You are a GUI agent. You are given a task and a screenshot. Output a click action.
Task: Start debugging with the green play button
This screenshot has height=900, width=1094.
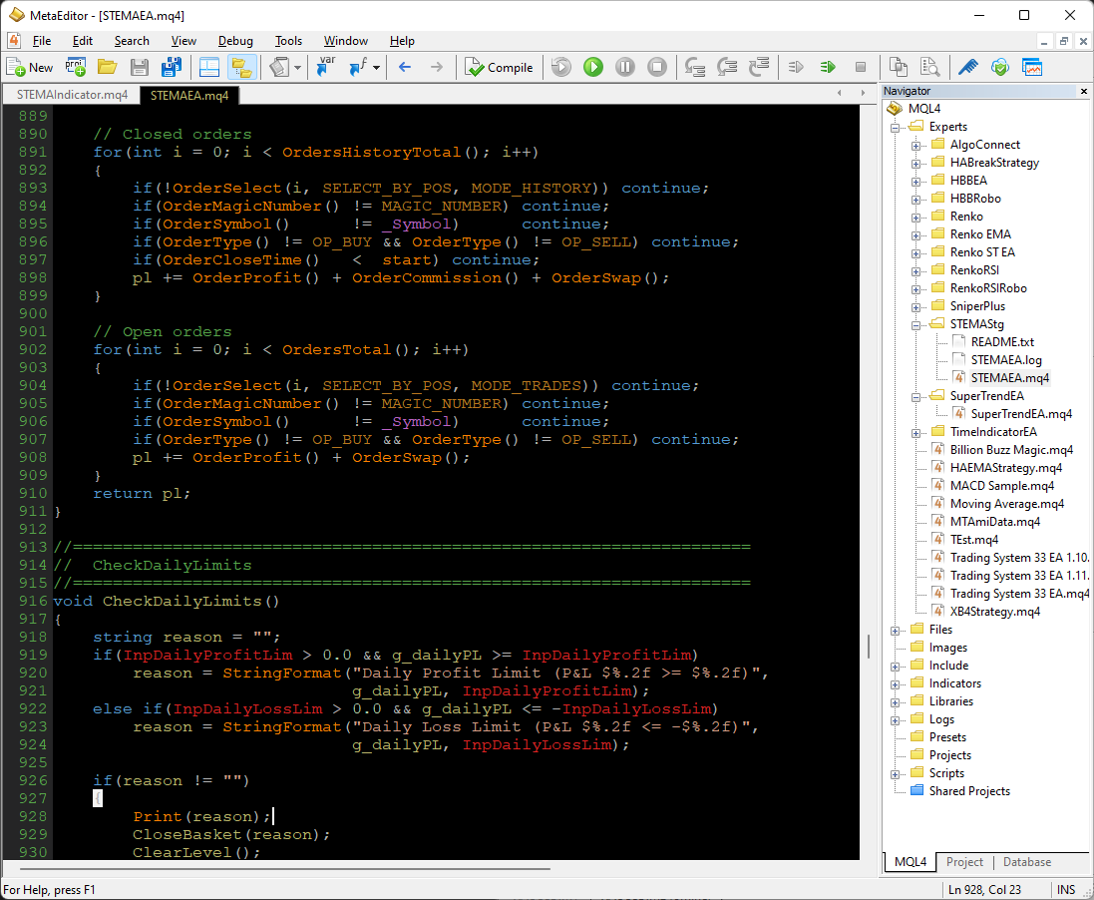pos(593,67)
